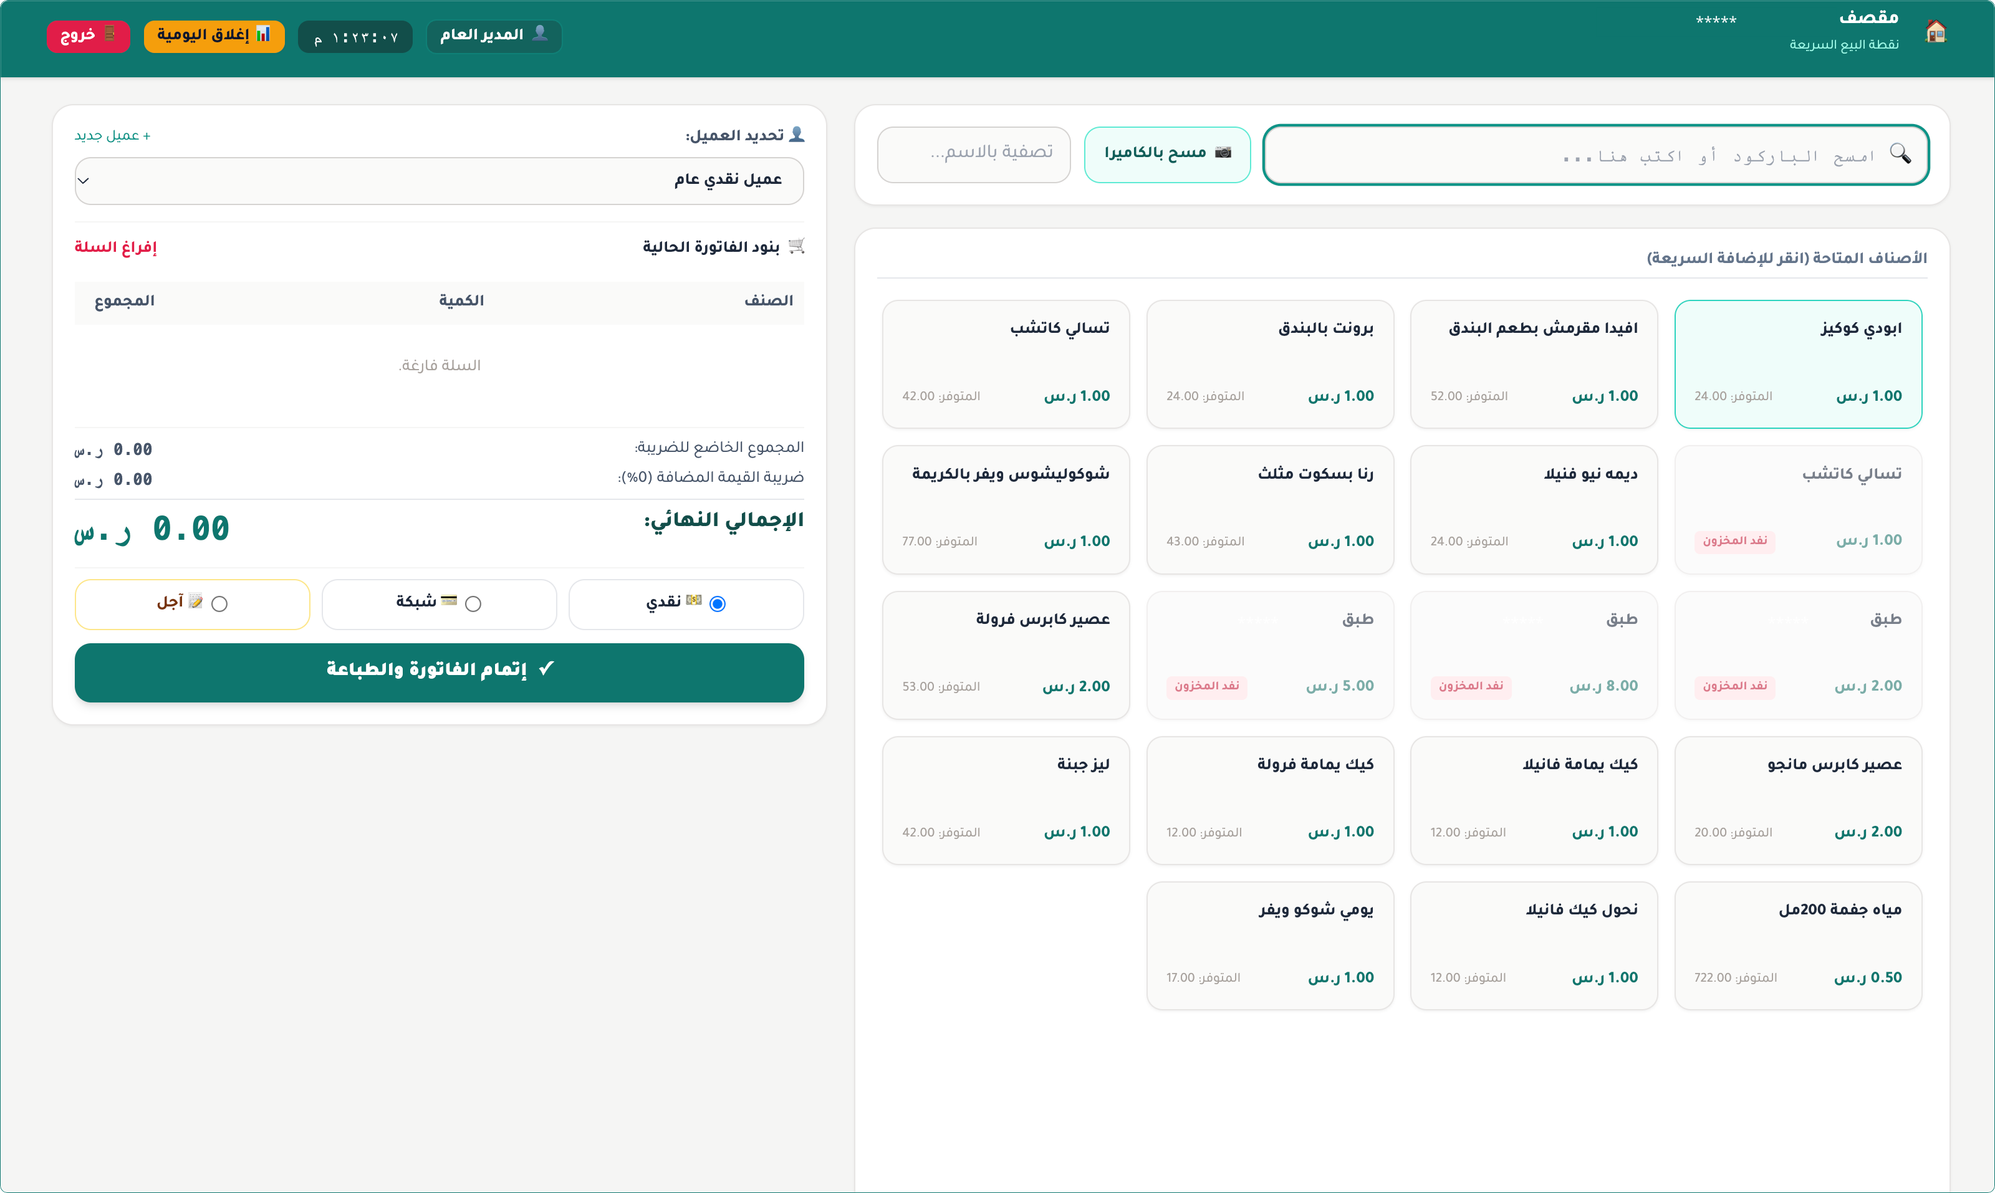This screenshot has width=1995, height=1193.
Task: Add رنا بسكوت مثلث product card
Action: tap(1270, 509)
